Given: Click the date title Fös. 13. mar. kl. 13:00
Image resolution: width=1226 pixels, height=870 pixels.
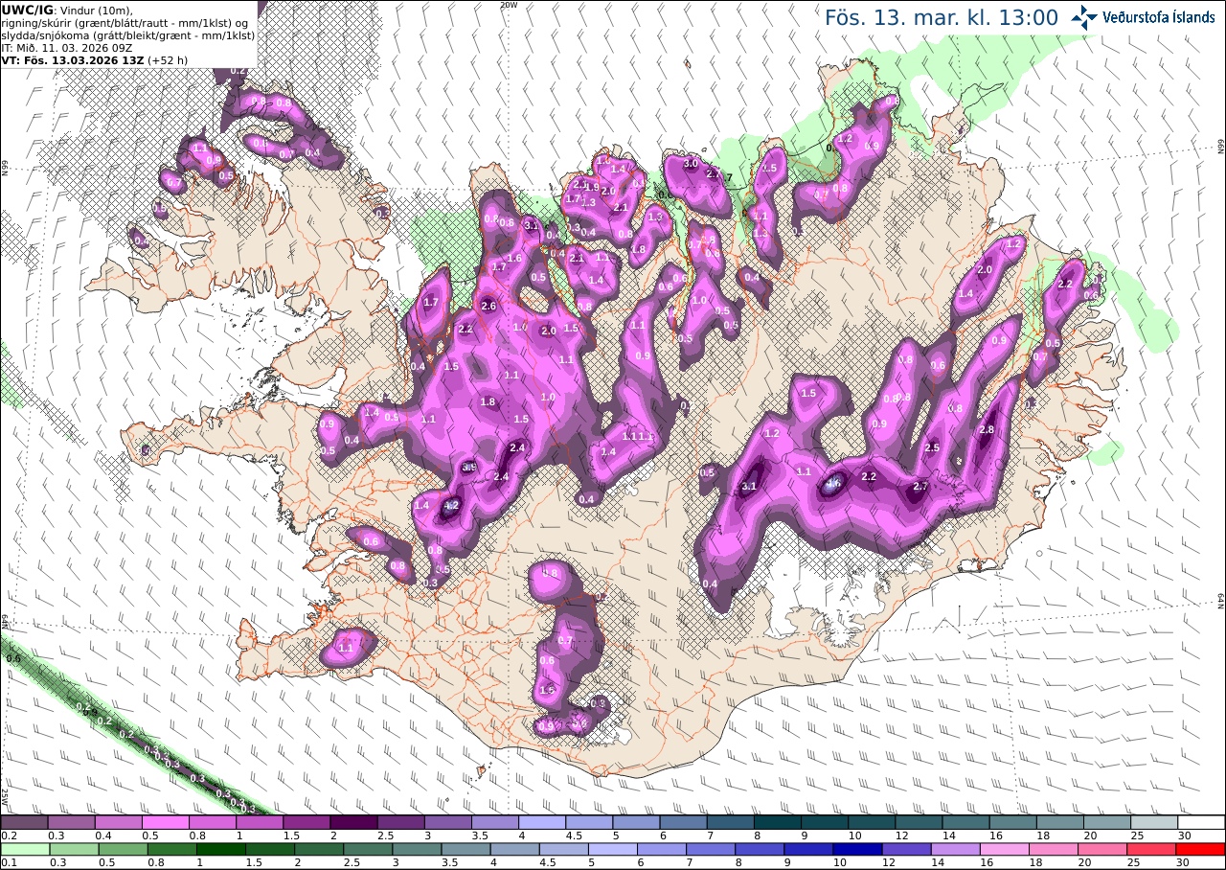Looking at the screenshot, I should click(x=942, y=17).
